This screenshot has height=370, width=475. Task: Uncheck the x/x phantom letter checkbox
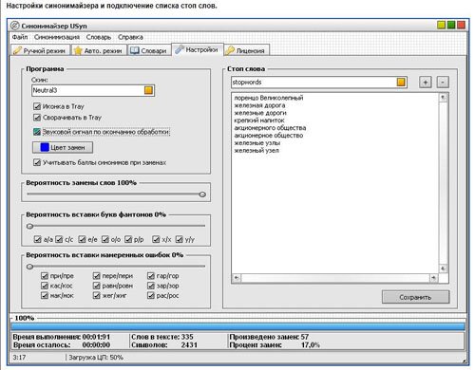(x=156, y=239)
